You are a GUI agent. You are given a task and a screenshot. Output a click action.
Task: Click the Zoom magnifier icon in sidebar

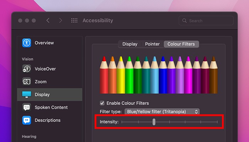tap(27, 82)
